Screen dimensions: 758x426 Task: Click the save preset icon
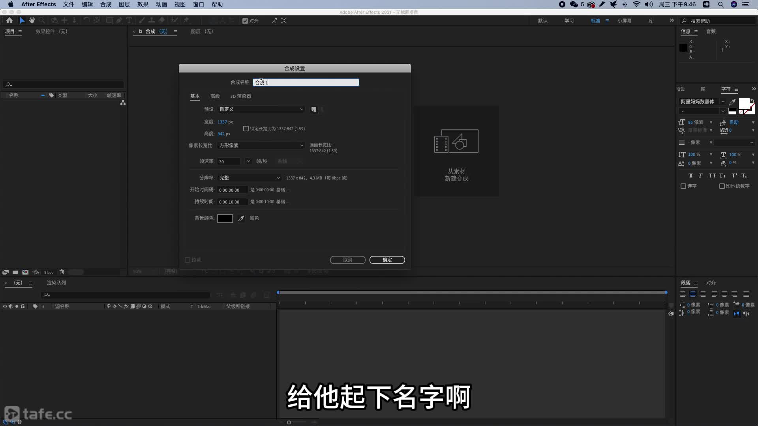point(314,110)
